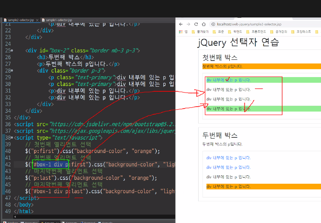Click the sample2-selector.jsp URL address bar
321x223 pixels.
[249, 24]
